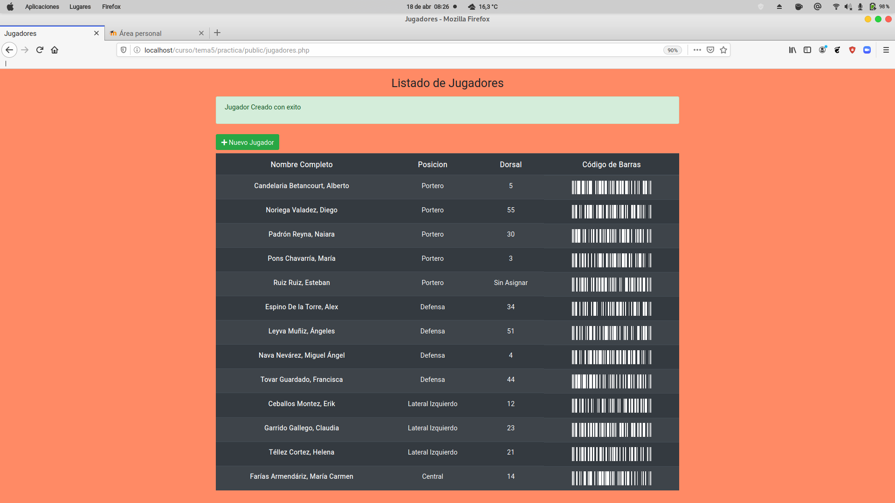Click the microphone tray icon
Screen dimensions: 895x503
click(x=860, y=7)
